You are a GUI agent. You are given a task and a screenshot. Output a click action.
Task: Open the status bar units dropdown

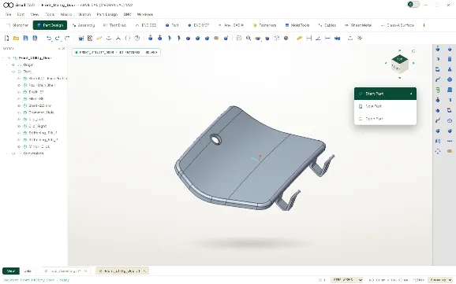(346, 279)
